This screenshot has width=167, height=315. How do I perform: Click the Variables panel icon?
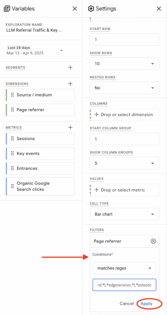[x=7, y=9]
